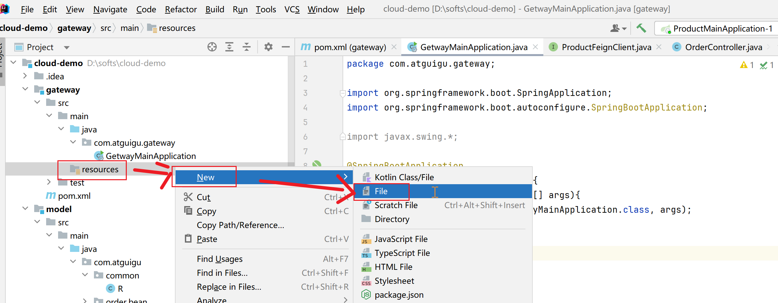The height and width of the screenshot is (303, 778).
Task: Select Stylesheet in New submenu
Action: [443, 281]
